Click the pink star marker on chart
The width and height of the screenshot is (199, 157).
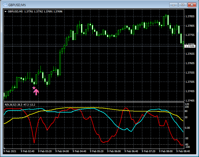34,88
